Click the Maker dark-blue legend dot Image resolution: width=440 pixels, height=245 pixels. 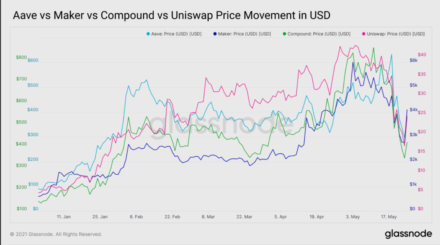215,34
